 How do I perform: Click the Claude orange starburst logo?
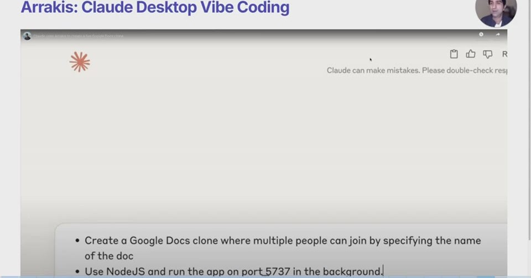[80, 62]
